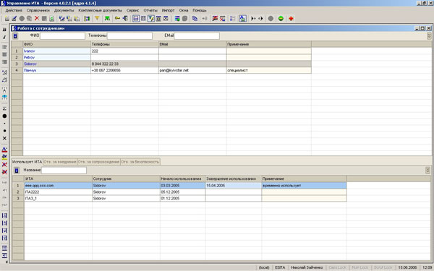Click the (local) status bar entry
Viewport: 434px width, 271px height.
[x=264, y=267]
